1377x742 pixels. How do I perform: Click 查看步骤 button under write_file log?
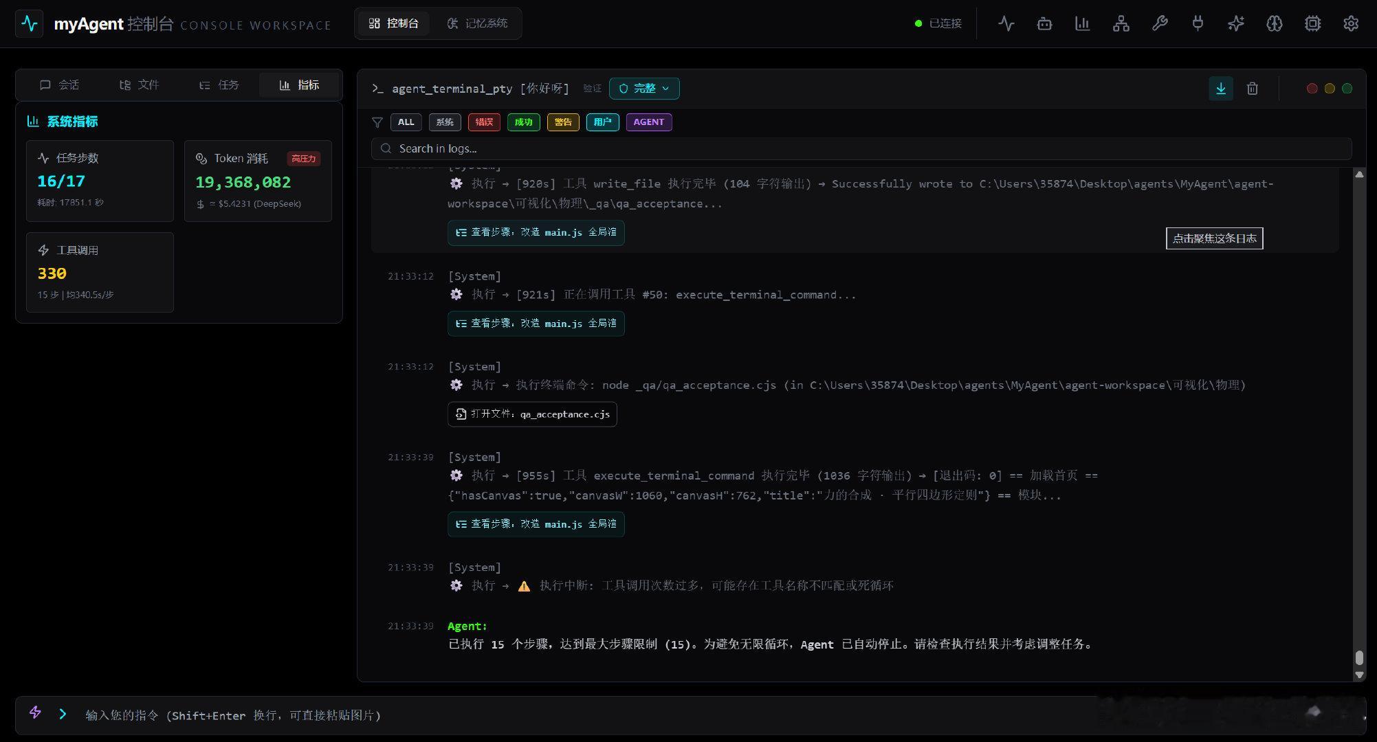(x=536, y=232)
